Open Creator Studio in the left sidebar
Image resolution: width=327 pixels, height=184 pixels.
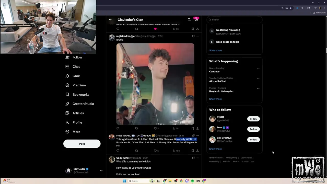coord(80,104)
